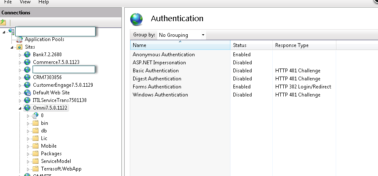Image resolution: width=378 pixels, height=176 pixels.
Task: Click the Mobile folder icon
Action: 36,146
